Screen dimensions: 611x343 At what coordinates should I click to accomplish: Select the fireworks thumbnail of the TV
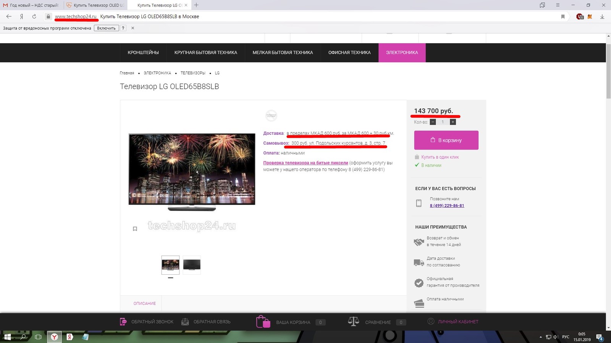tap(170, 265)
